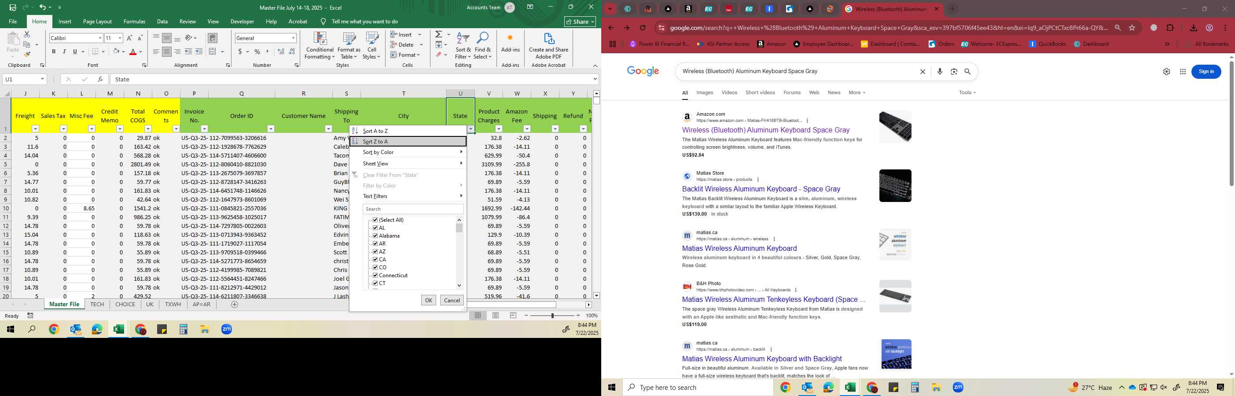
Task: Uncheck the Connecticut filter checkbox
Action: pyautogui.click(x=375, y=275)
